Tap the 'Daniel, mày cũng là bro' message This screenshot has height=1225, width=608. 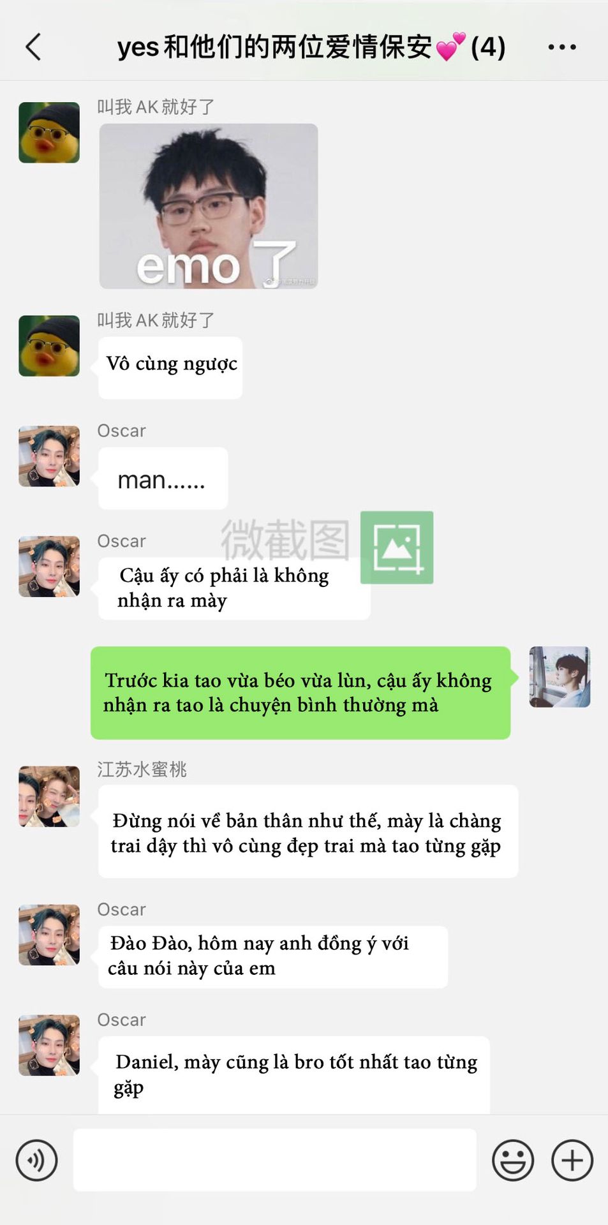(x=294, y=1074)
